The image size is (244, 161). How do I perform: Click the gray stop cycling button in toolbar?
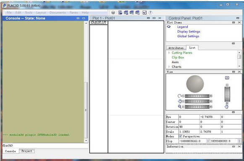click(x=113, y=13)
